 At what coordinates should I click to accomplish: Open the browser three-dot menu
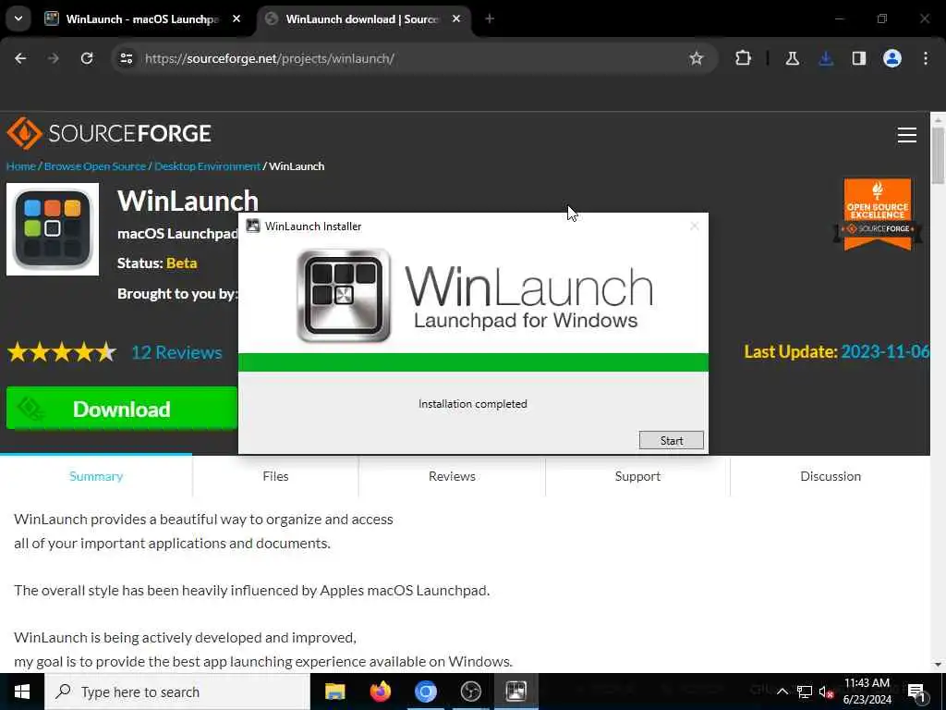[926, 58]
